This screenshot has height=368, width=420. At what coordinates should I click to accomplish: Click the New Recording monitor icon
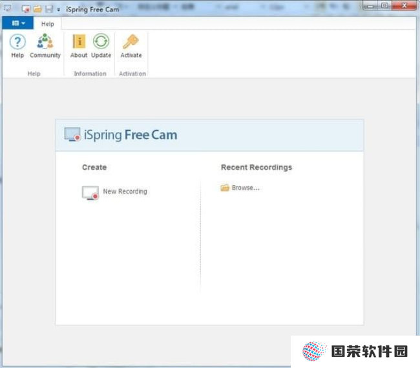coord(90,193)
